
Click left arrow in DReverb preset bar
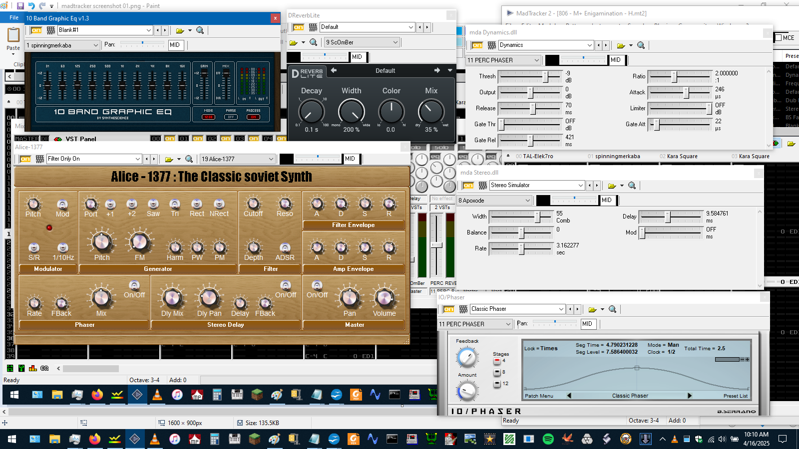(x=334, y=70)
